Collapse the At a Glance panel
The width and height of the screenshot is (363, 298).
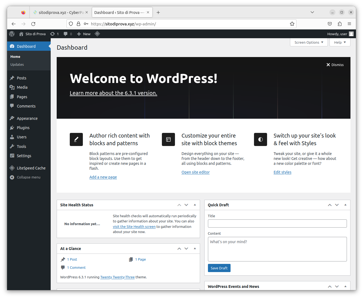(x=195, y=249)
